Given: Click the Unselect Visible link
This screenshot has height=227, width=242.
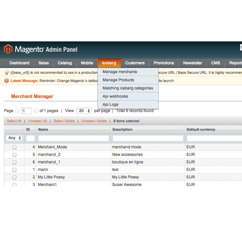Looking at the screenshot, I should pos(94,121).
